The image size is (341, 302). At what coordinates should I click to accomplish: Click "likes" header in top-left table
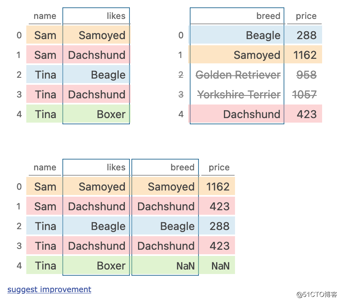(116, 16)
